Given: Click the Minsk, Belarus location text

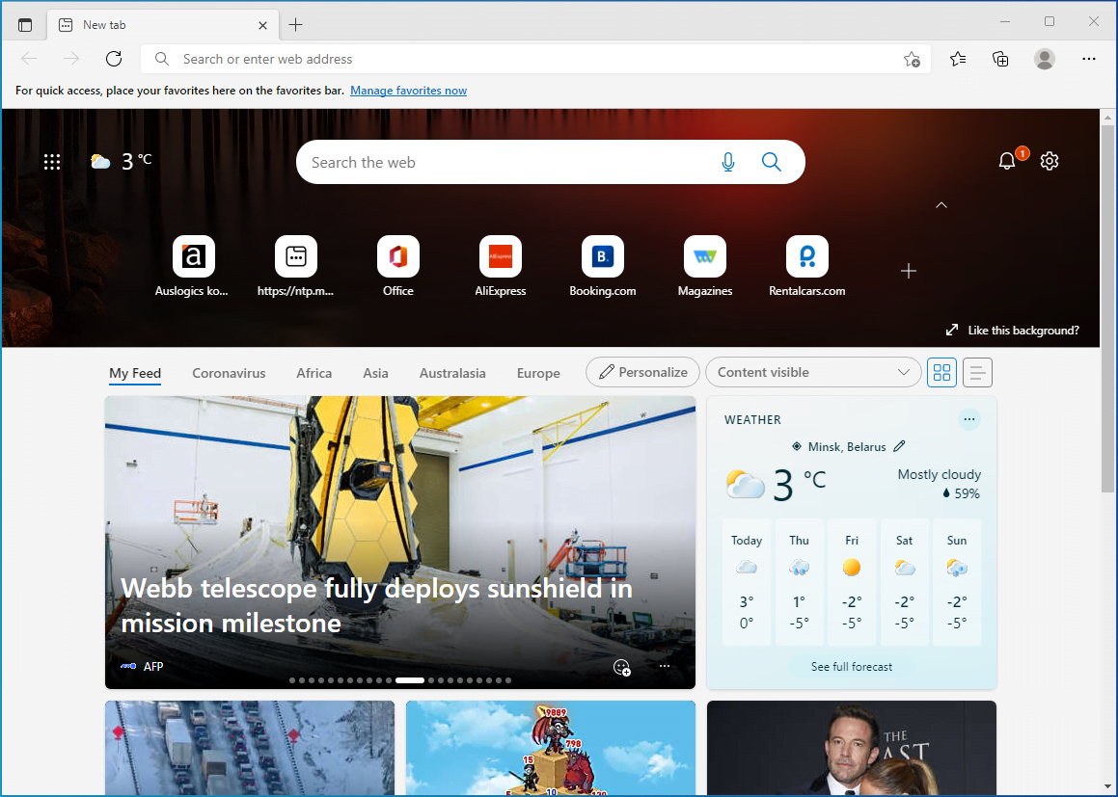Looking at the screenshot, I should tap(847, 446).
